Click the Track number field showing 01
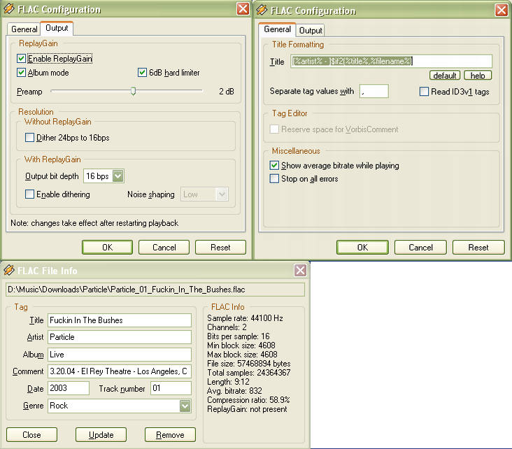 (171, 388)
